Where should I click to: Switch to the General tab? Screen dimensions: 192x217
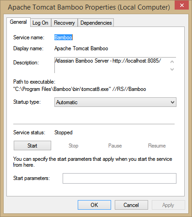pyautogui.click(x=18, y=22)
